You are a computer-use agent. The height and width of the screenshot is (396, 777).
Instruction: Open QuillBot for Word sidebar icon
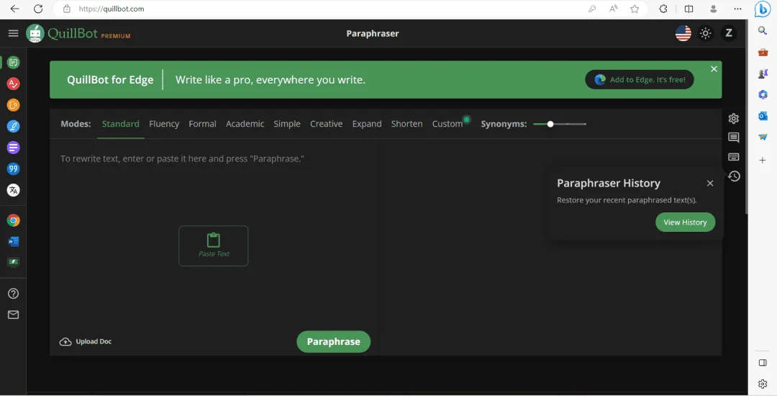[14, 241]
